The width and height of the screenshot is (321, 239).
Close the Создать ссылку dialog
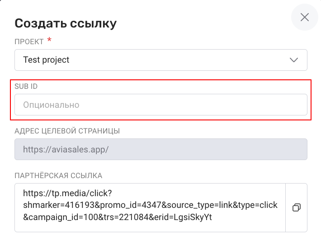(x=305, y=17)
